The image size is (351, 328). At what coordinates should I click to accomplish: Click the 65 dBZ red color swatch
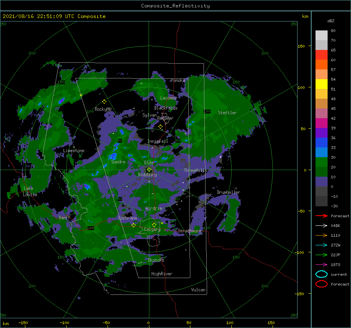pos(321,55)
